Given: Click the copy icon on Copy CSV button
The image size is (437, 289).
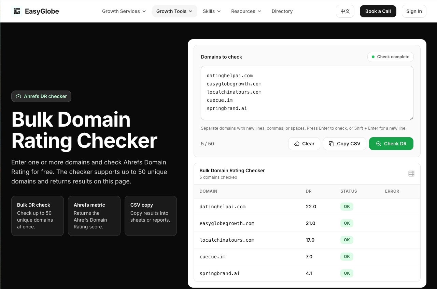Looking at the screenshot, I should (332, 144).
